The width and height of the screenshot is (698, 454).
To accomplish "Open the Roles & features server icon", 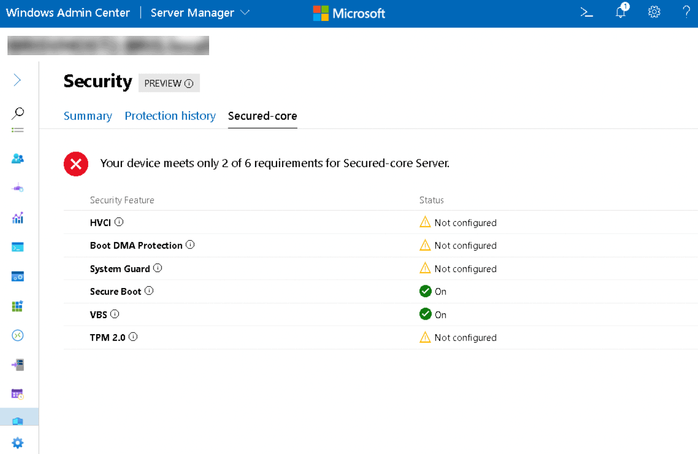I will click(x=18, y=365).
